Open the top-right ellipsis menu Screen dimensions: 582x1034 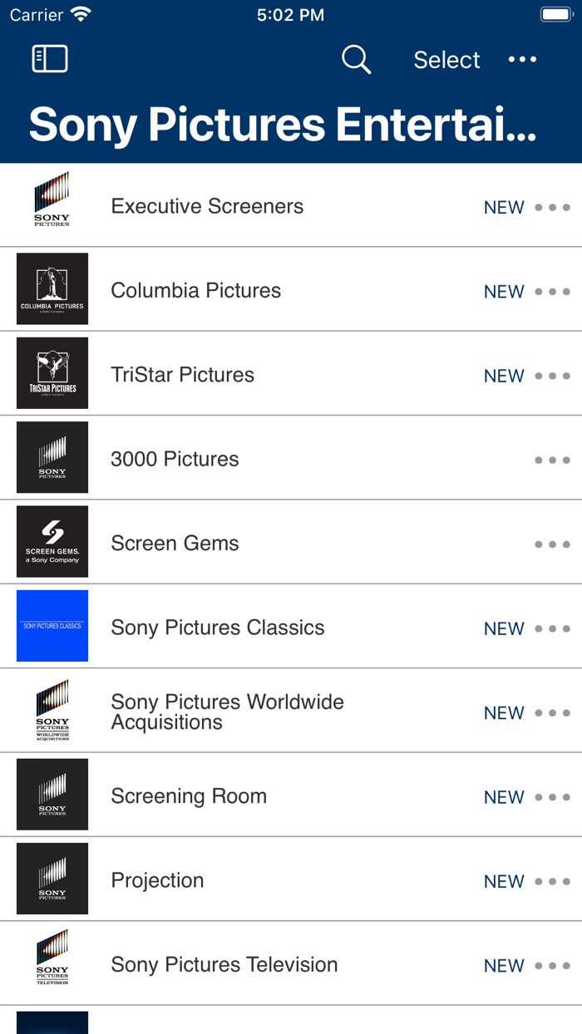coord(523,59)
